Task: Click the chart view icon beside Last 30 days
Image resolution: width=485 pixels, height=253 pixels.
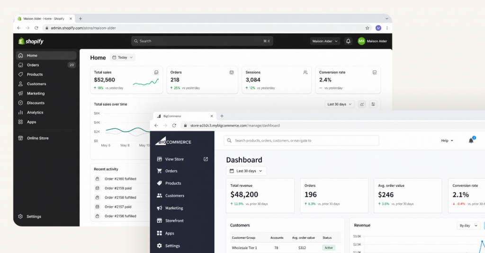Action: 362,104
